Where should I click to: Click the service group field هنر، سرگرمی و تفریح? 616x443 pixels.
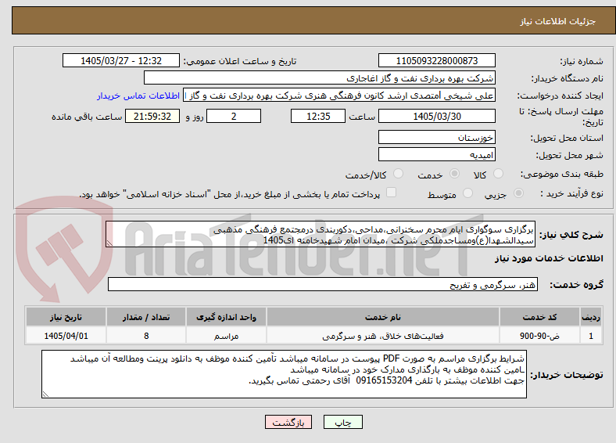pos(323,284)
